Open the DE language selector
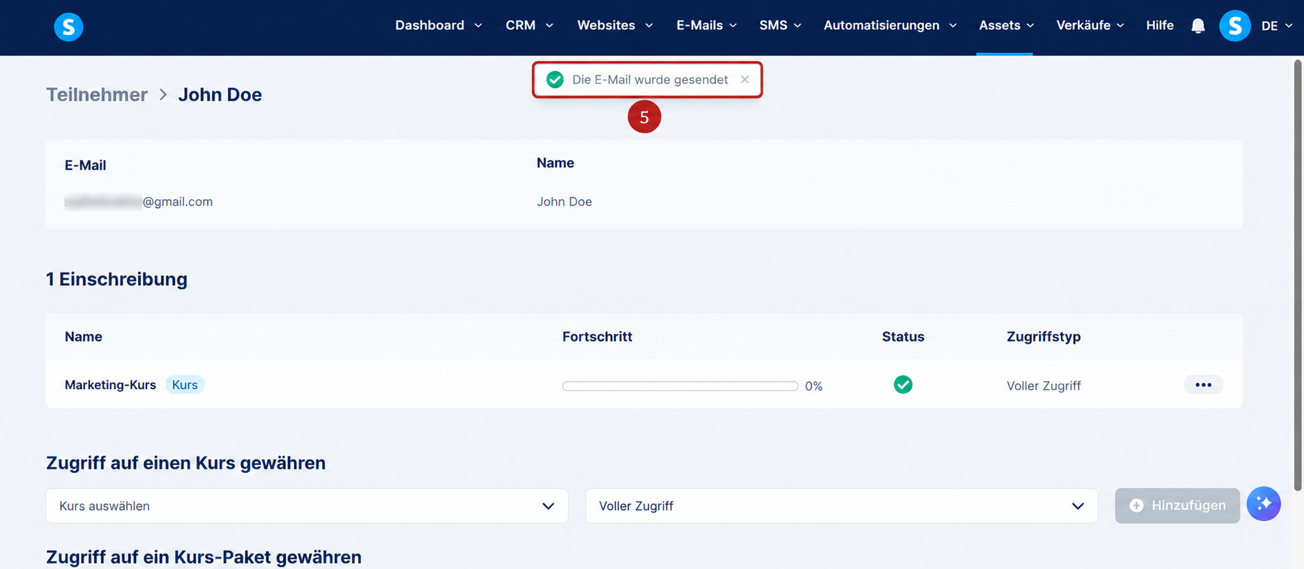 click(x=1277, y=26)
